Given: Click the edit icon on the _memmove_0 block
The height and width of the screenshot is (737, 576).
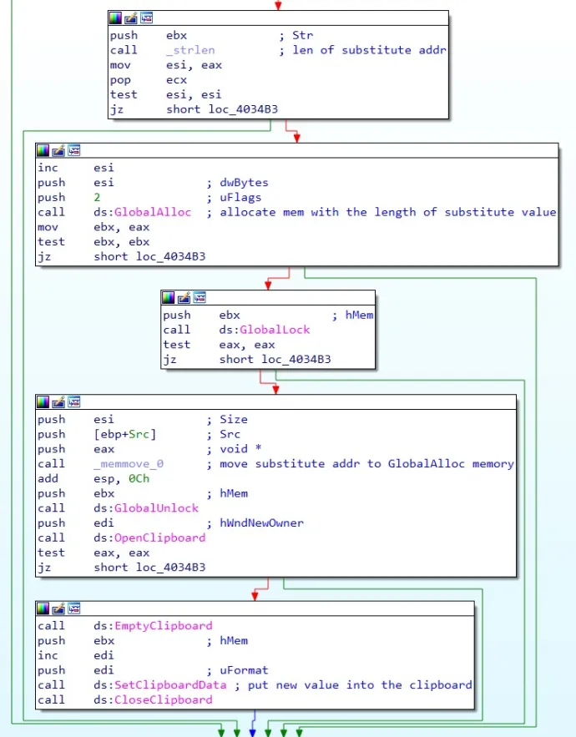Looking at the screenshot, I should (58, 402).
